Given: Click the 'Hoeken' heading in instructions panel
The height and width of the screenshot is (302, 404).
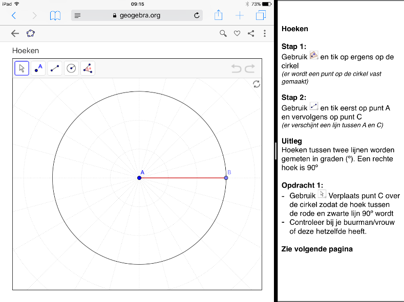Looking at the screenshot, I should coord(295,29).
